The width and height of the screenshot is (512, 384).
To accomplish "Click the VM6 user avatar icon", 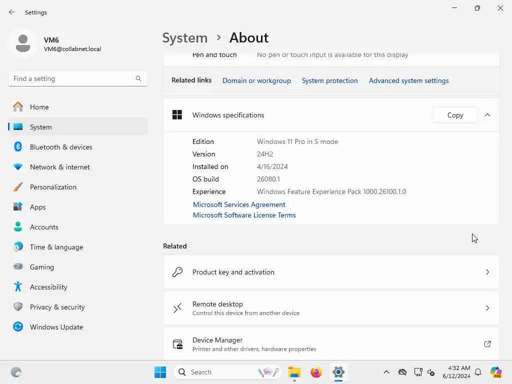I will (x=23, y=43).
